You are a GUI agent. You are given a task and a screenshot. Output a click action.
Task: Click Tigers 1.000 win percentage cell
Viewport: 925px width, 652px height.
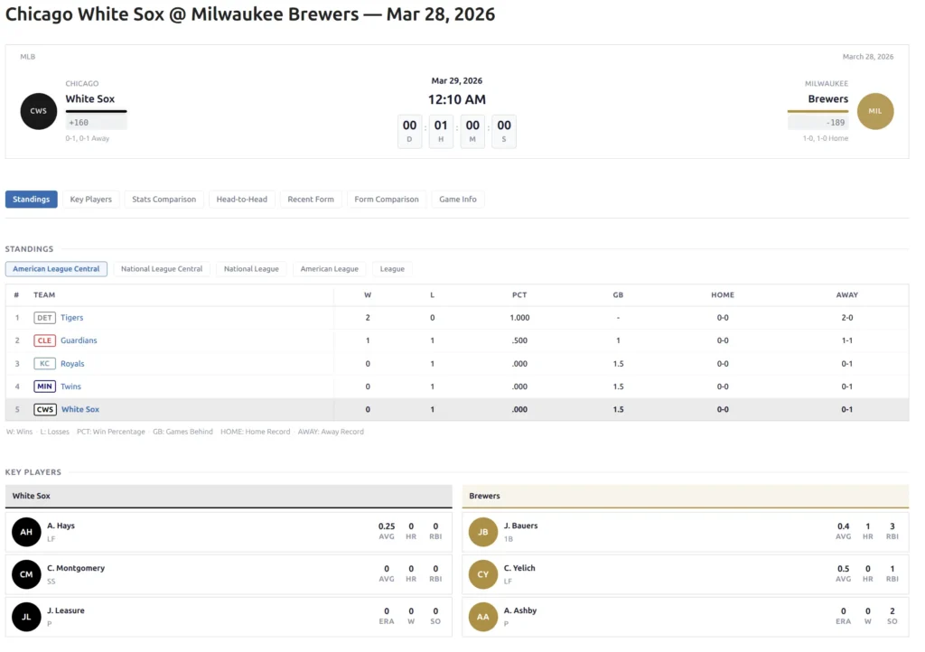[x=519, y=318]
